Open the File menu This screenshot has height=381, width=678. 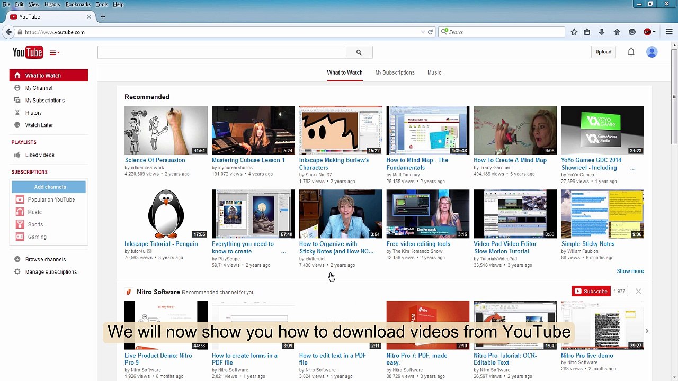point(6,4)
